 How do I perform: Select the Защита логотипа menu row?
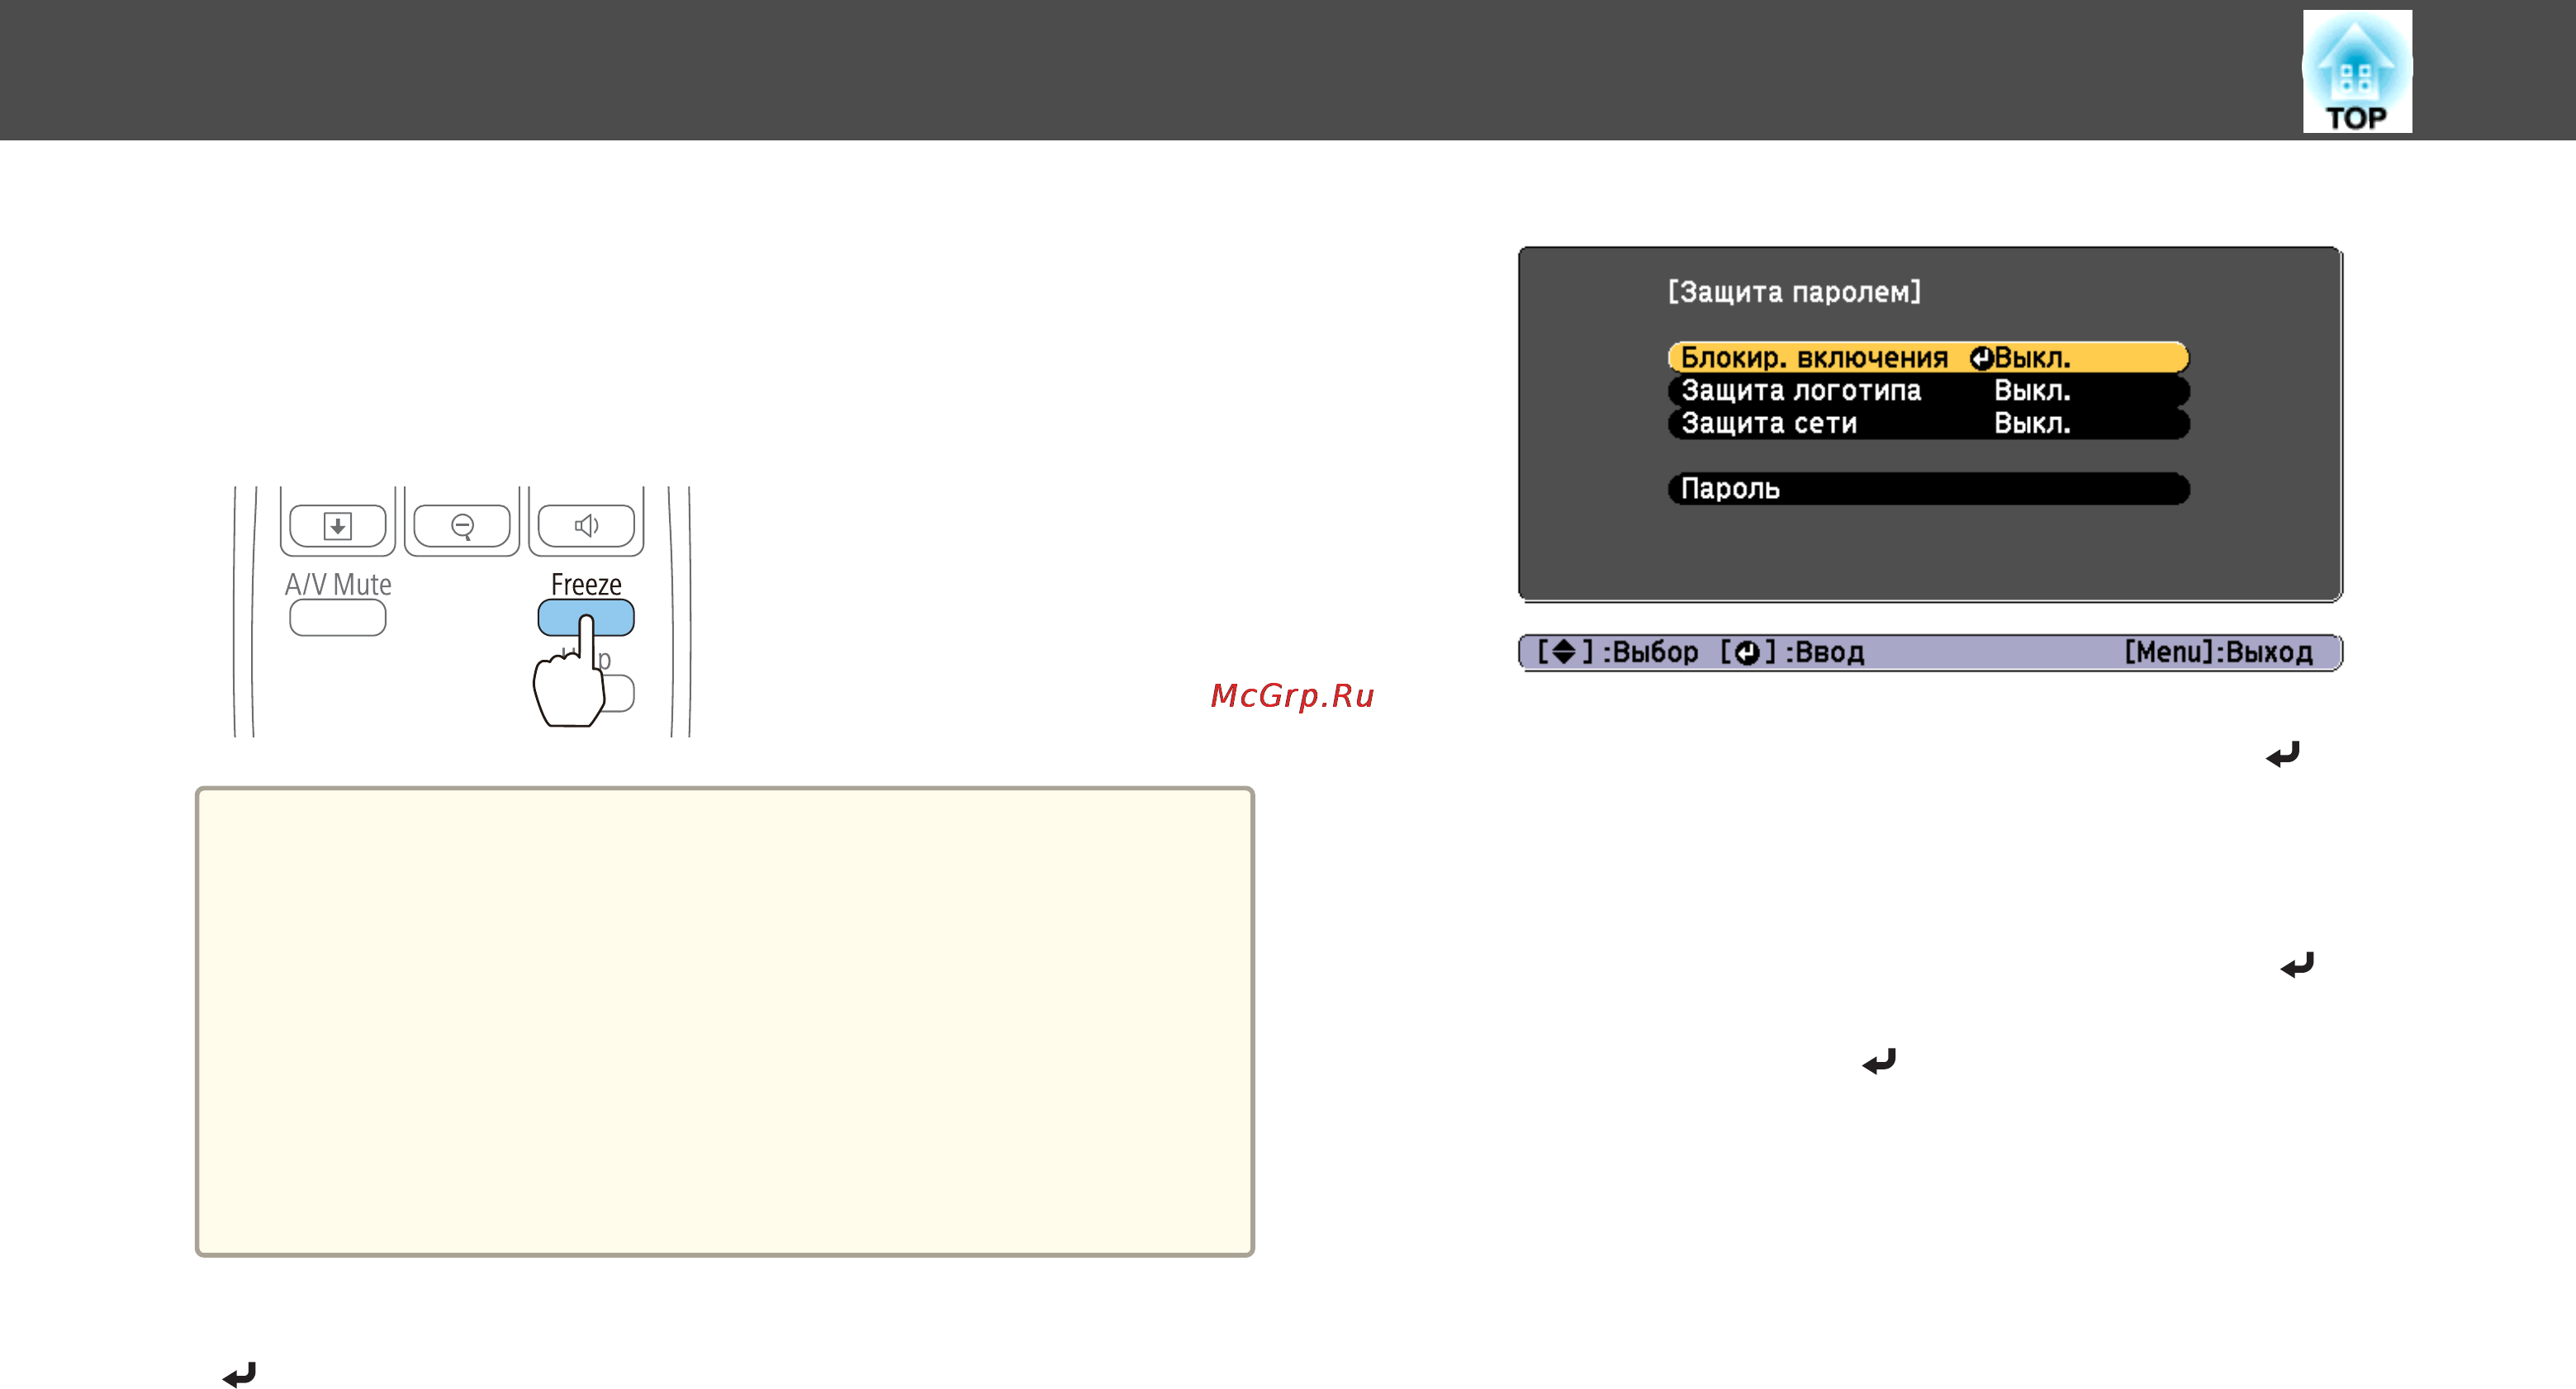pos(1928,390)
